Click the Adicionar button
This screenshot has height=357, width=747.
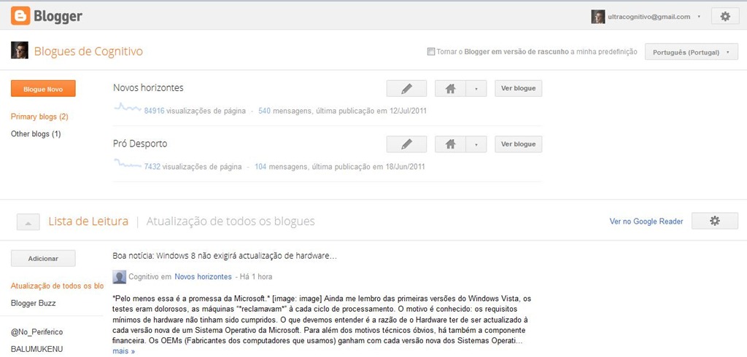pos(43,259)
